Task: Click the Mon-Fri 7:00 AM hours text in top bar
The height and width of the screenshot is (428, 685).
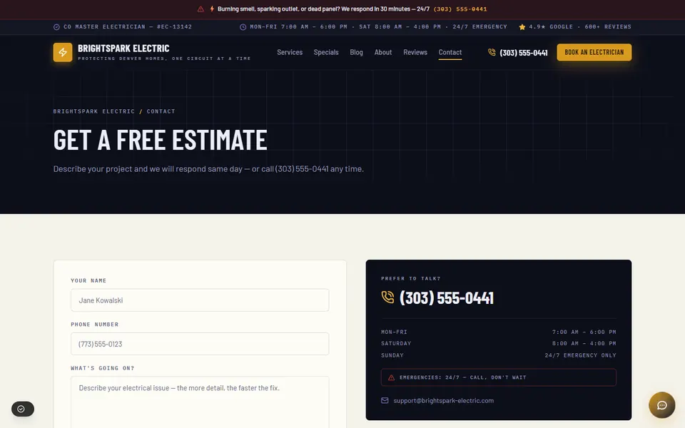Action: pyautogui.click(x=379, y=27)
